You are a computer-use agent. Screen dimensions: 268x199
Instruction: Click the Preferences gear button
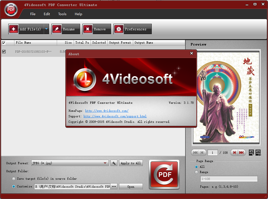133,29
